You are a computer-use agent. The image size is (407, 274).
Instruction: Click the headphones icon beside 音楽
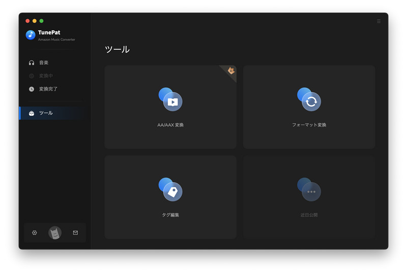(32, 63)
